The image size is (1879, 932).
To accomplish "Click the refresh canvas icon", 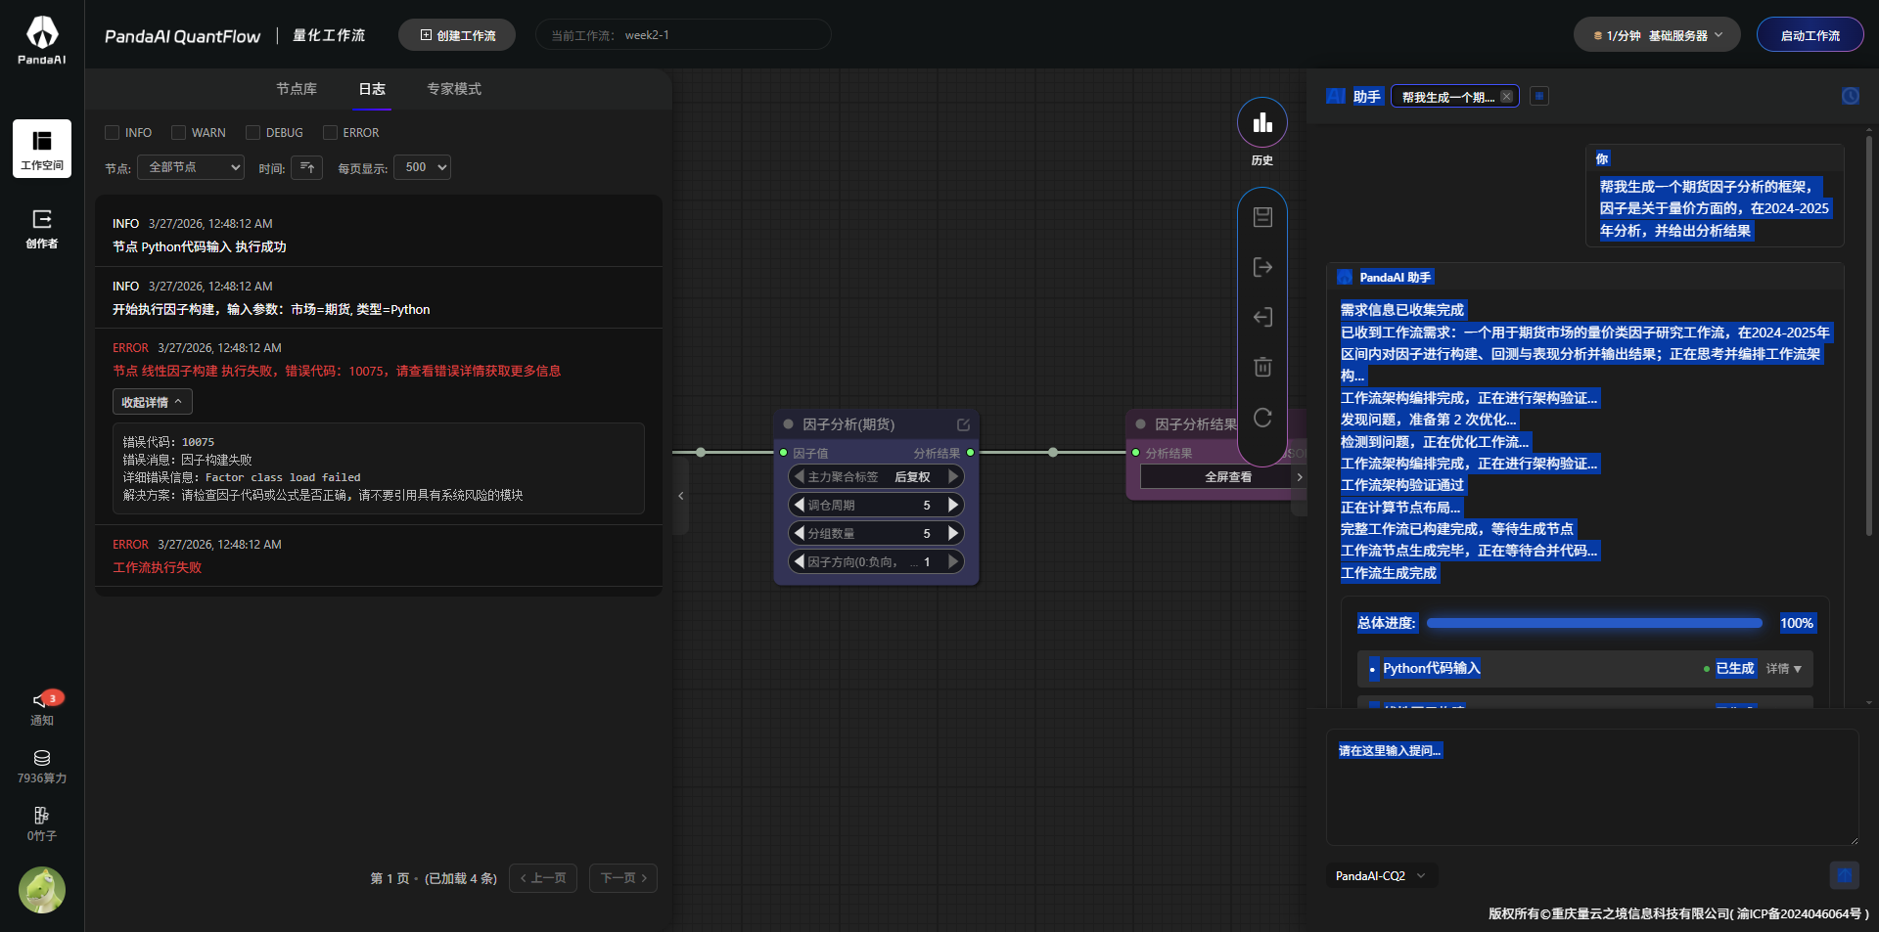I will pos(1262,418).
